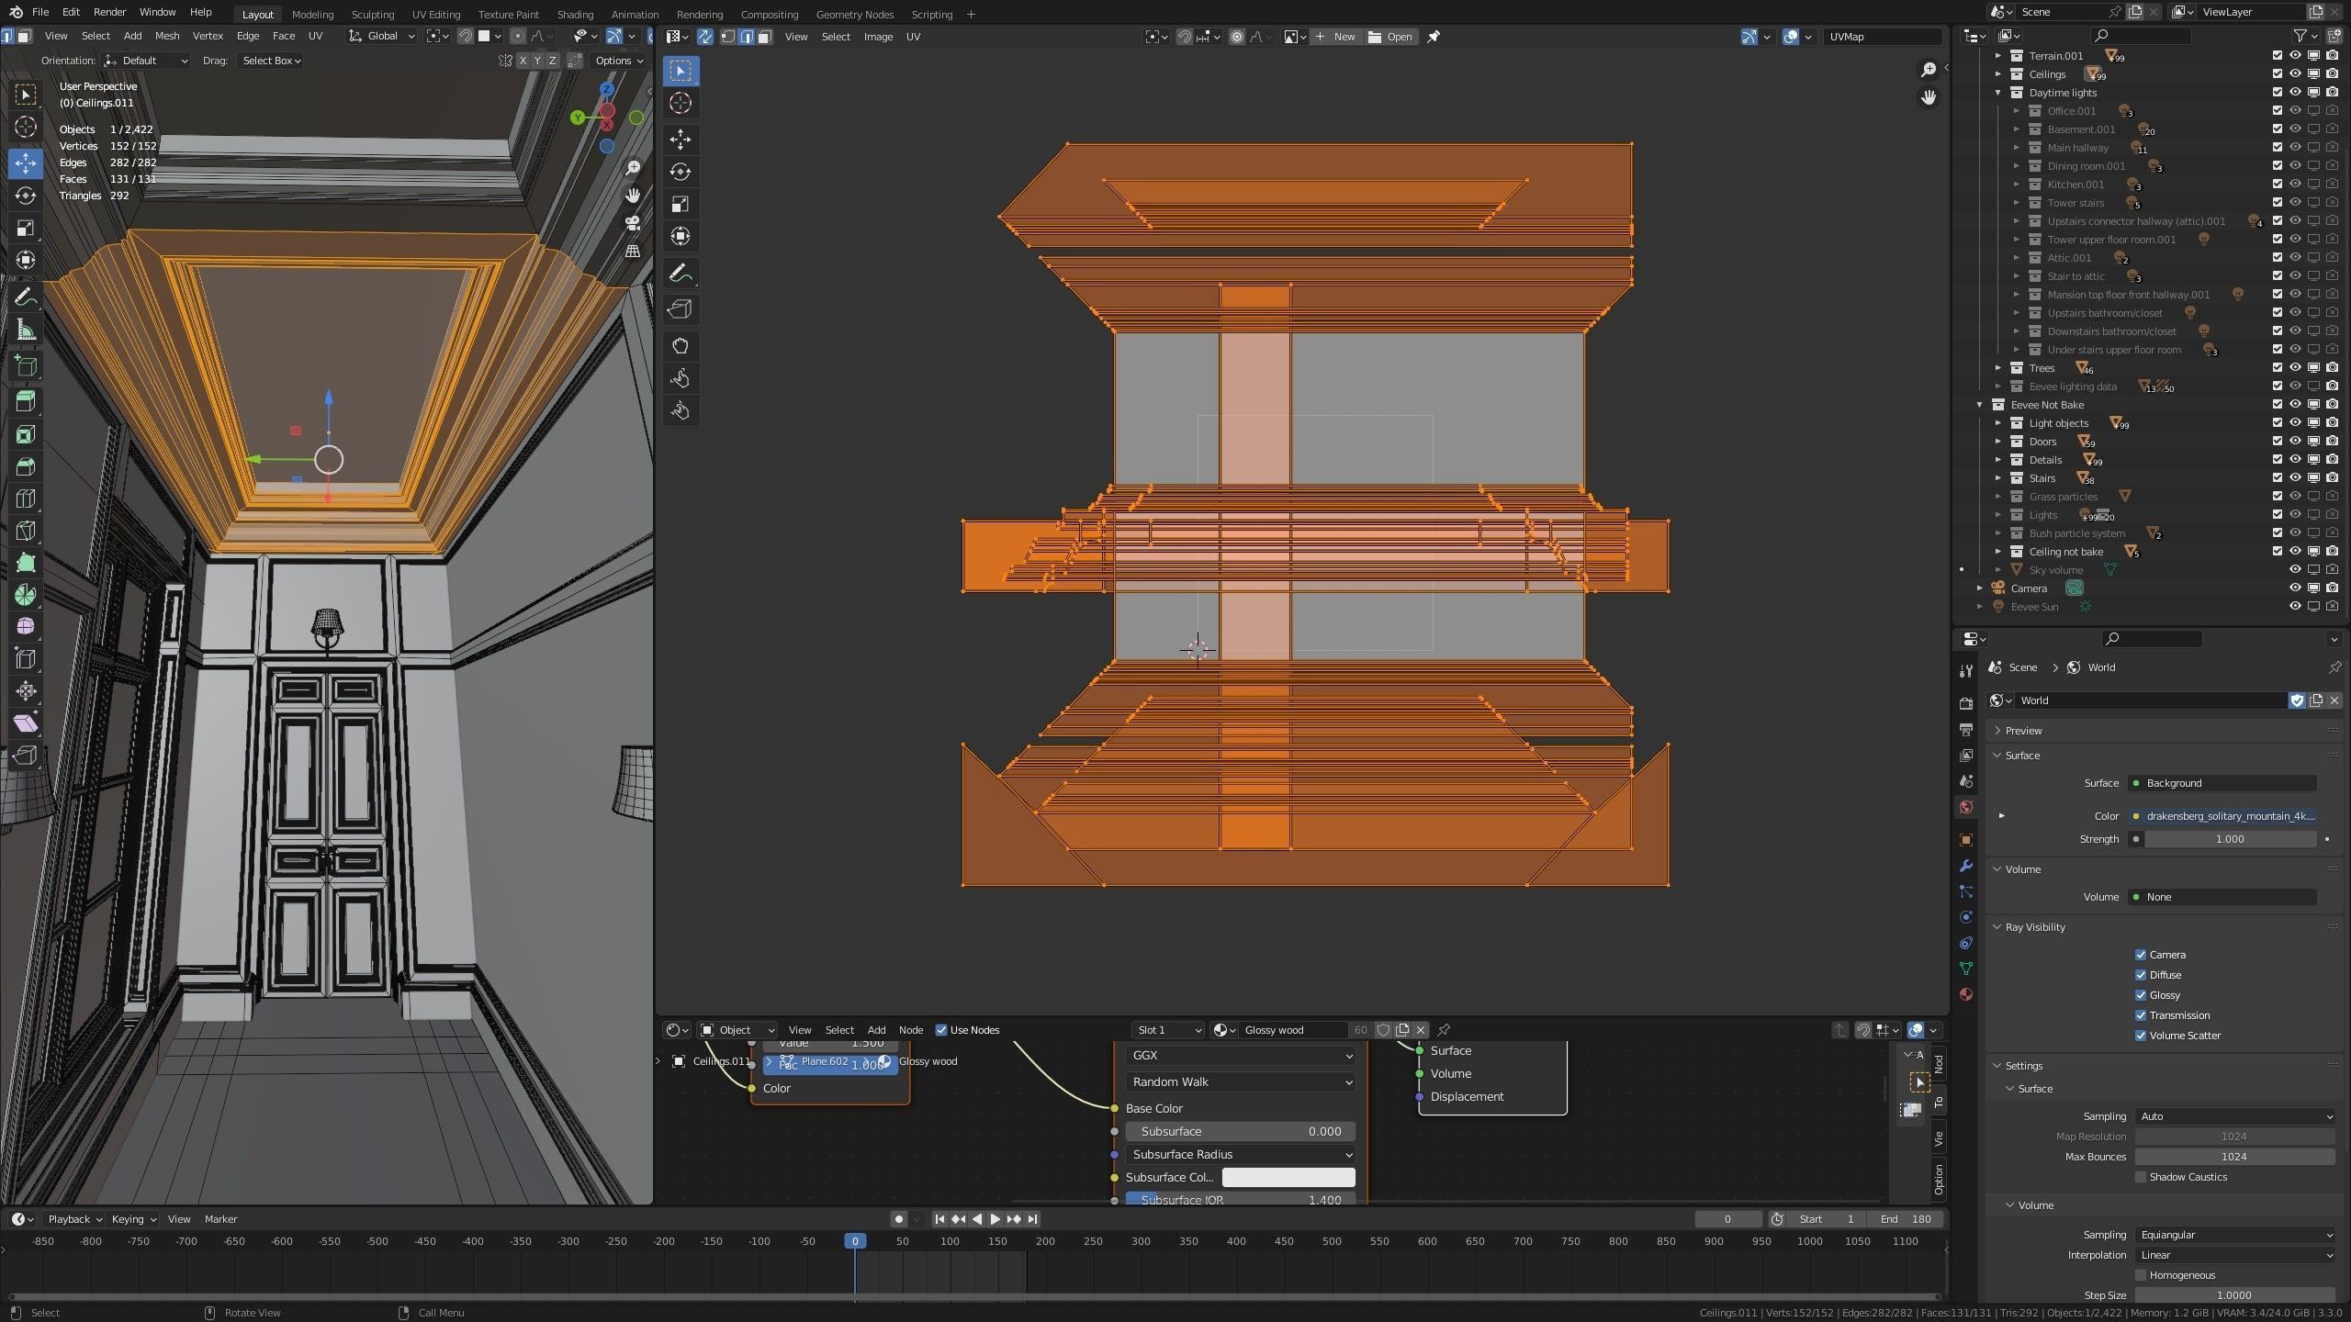Image resolution: width=2351 pixels, height=1322 pixels.
Task: Select the Knife tool
Action: click(26, 531)
